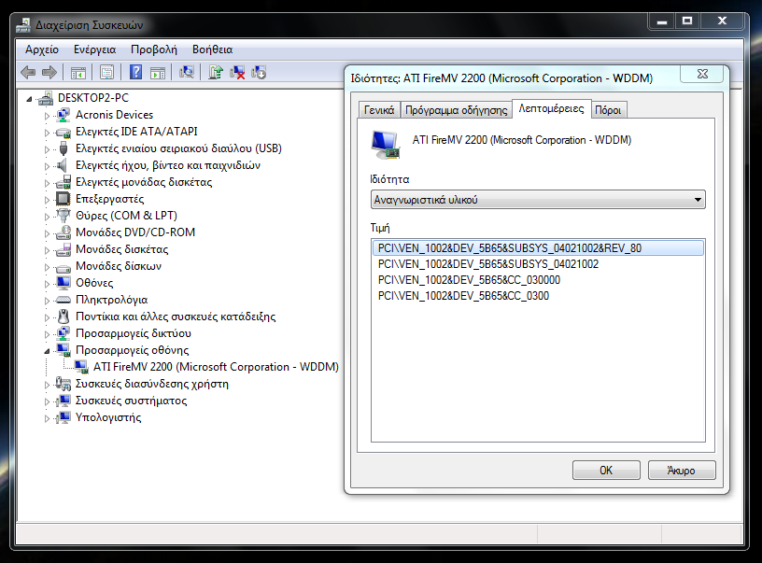762x563 pixels.
Task: Select the USB controllers icon
Action: pos(63,148)
